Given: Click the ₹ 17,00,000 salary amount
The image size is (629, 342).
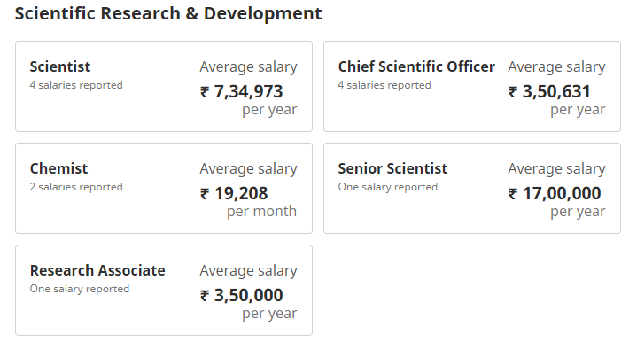Looking at the screenshot, I should click(555, 193).
